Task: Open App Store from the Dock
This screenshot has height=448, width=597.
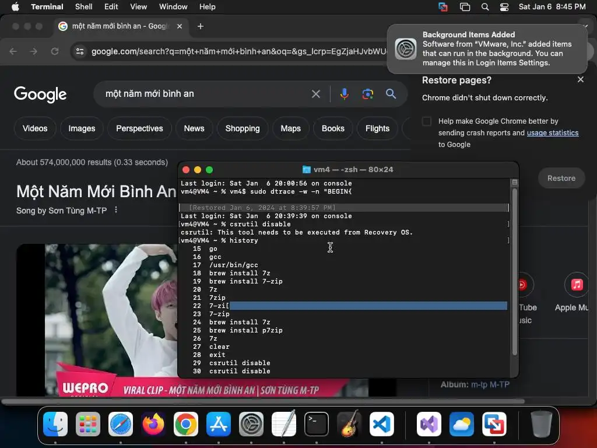Action: click(x=219, y=424)
